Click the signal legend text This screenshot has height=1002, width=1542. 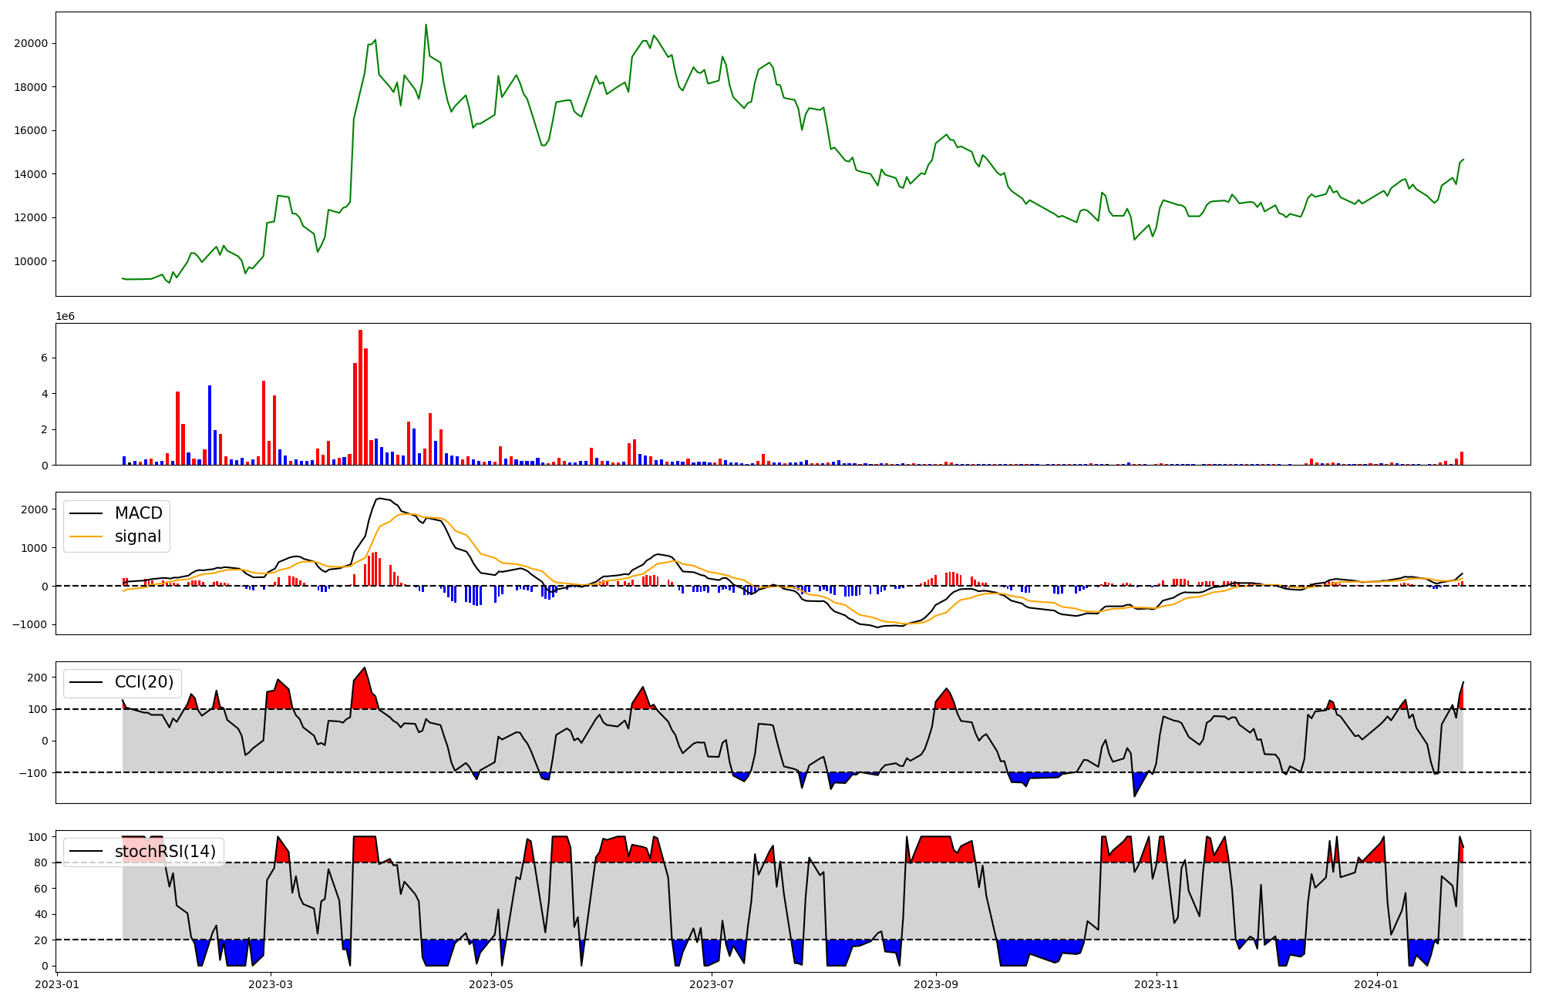click(x=138, y=536)
